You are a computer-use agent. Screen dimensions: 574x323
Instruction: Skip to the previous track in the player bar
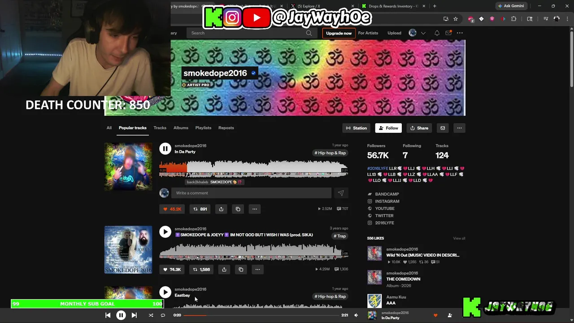(x=108, y=315)
